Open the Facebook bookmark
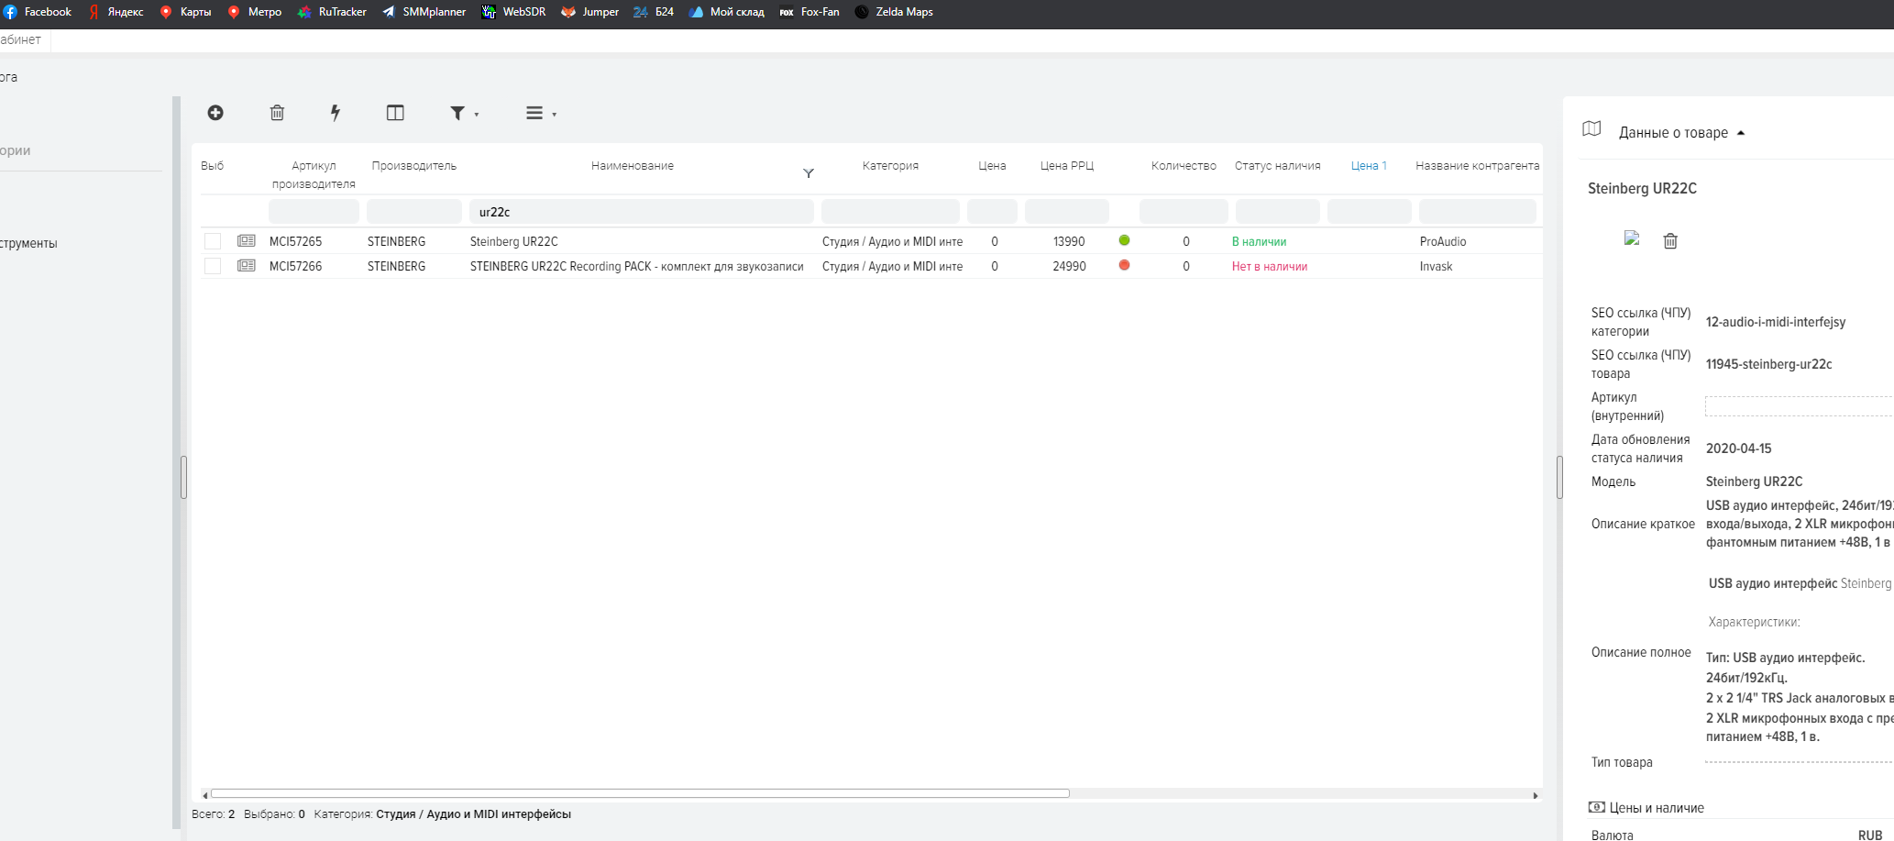1894x841 pixels. (x=38, y=12)
